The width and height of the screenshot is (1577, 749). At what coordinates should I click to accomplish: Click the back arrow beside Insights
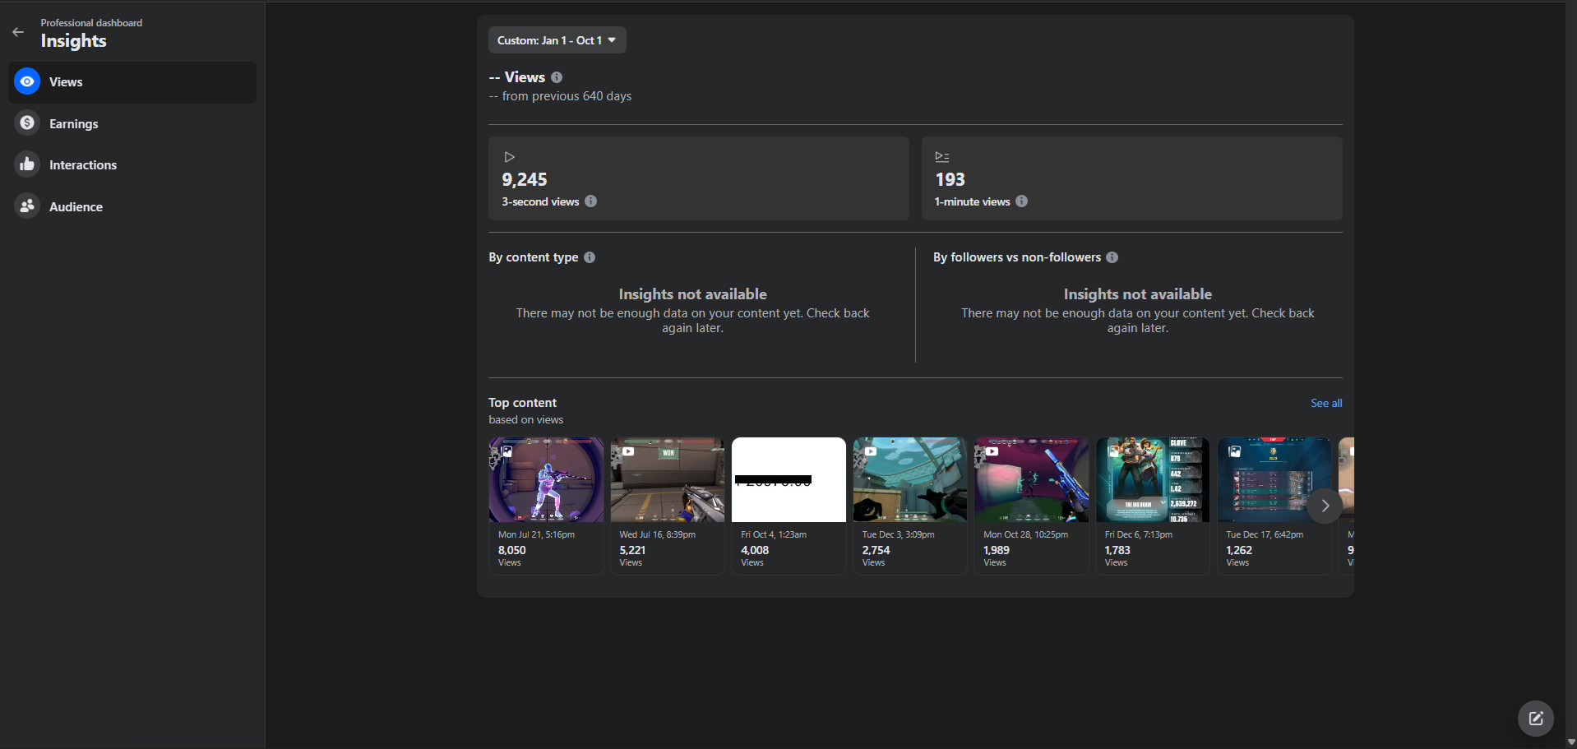pos(18,33)
